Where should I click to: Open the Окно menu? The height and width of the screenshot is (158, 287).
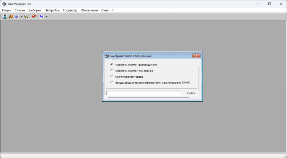105,10
